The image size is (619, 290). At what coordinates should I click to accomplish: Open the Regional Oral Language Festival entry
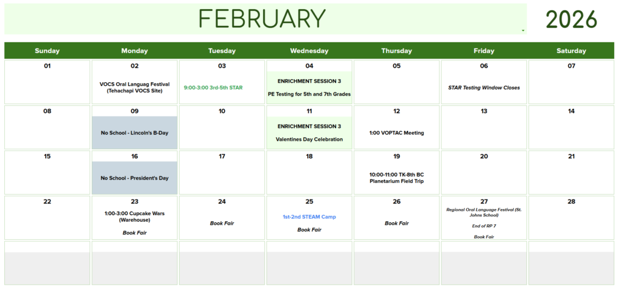pyautogui.click(x=484, y=212)
